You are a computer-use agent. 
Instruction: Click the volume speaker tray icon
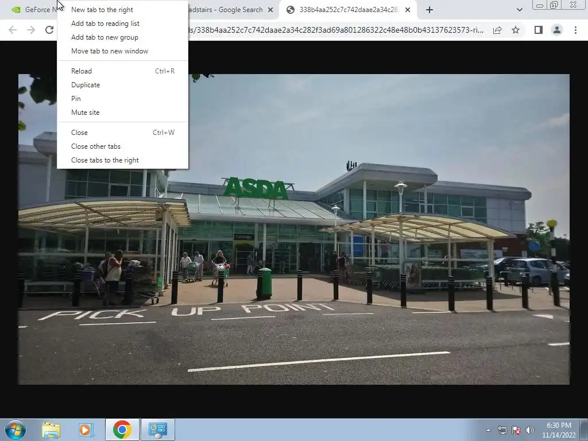pyautogui.click(x=529, y=430)
